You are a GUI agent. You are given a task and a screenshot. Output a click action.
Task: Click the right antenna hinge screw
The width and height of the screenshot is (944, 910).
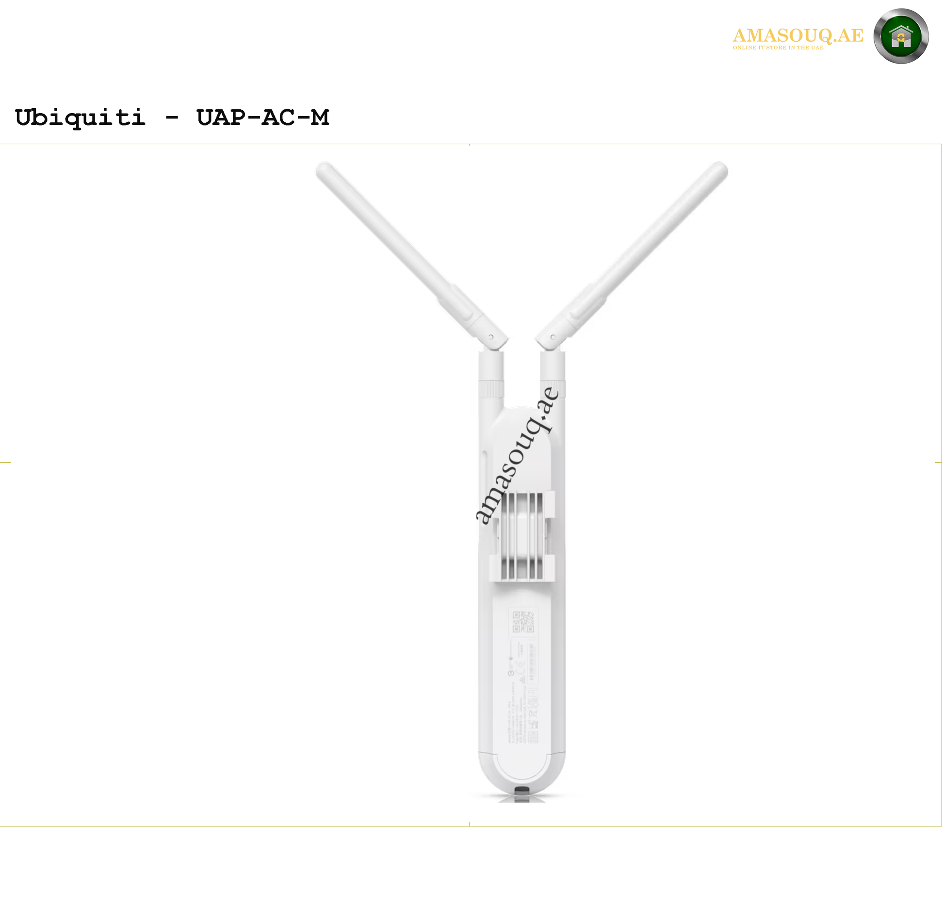[553, 337]
